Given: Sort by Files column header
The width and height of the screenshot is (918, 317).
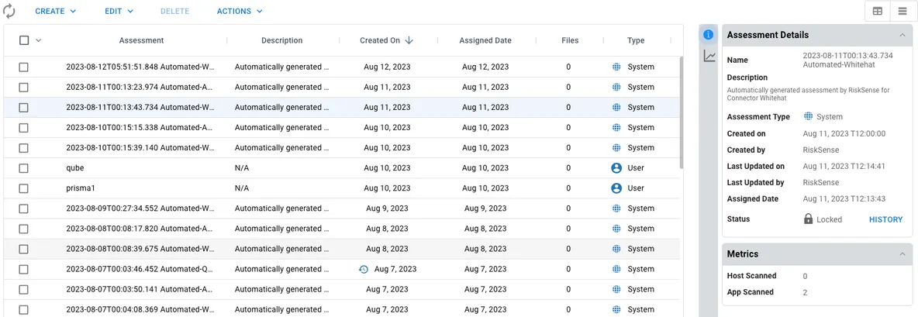Looking at the screenshot, I should [x=569, y=40].
